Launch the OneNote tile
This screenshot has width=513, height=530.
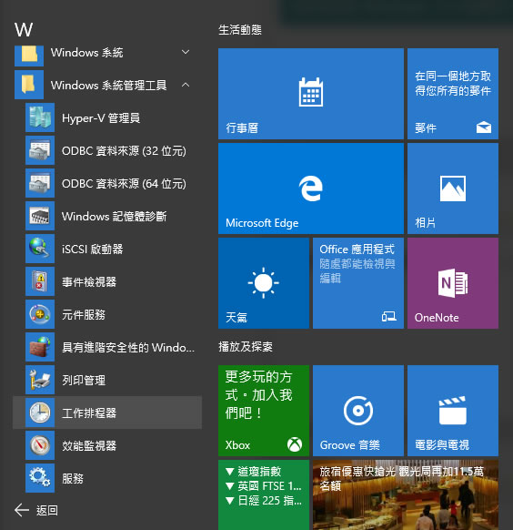pos(453,283)
